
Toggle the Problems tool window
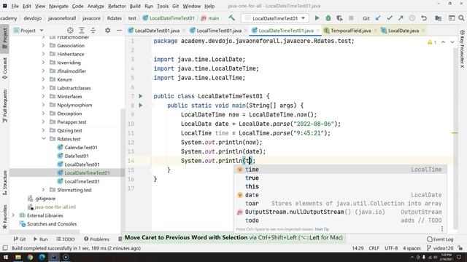97,239
